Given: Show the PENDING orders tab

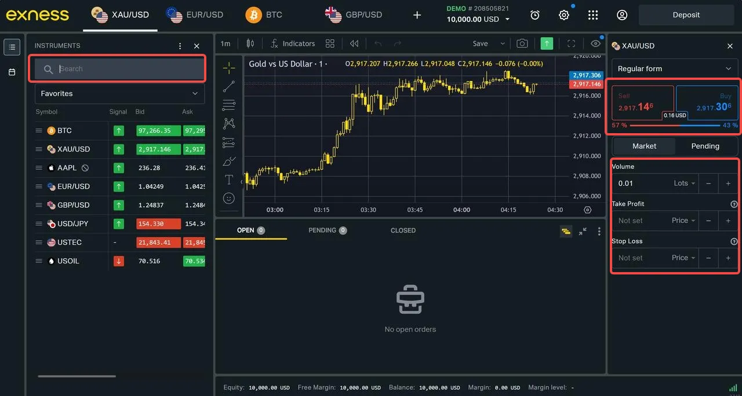Looking at the screenshot, I should pos(329,230).
